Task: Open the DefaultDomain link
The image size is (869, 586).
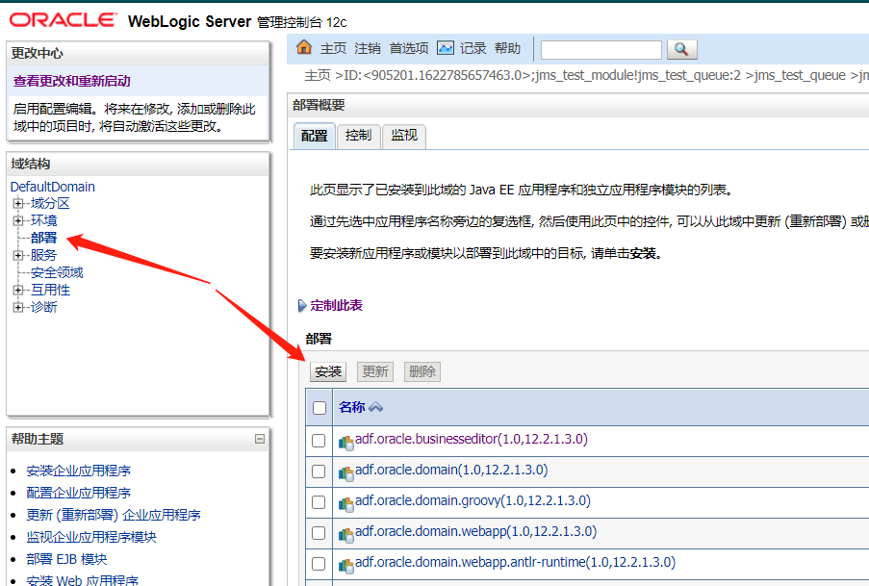Action: [x=53, y=187]
